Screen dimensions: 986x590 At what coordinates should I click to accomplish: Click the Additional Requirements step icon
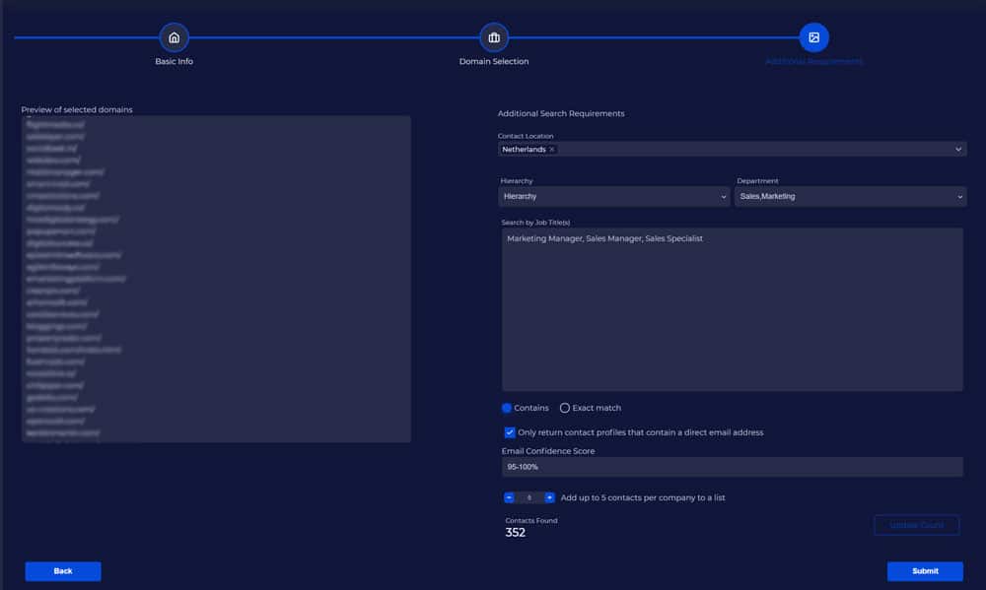813,37
